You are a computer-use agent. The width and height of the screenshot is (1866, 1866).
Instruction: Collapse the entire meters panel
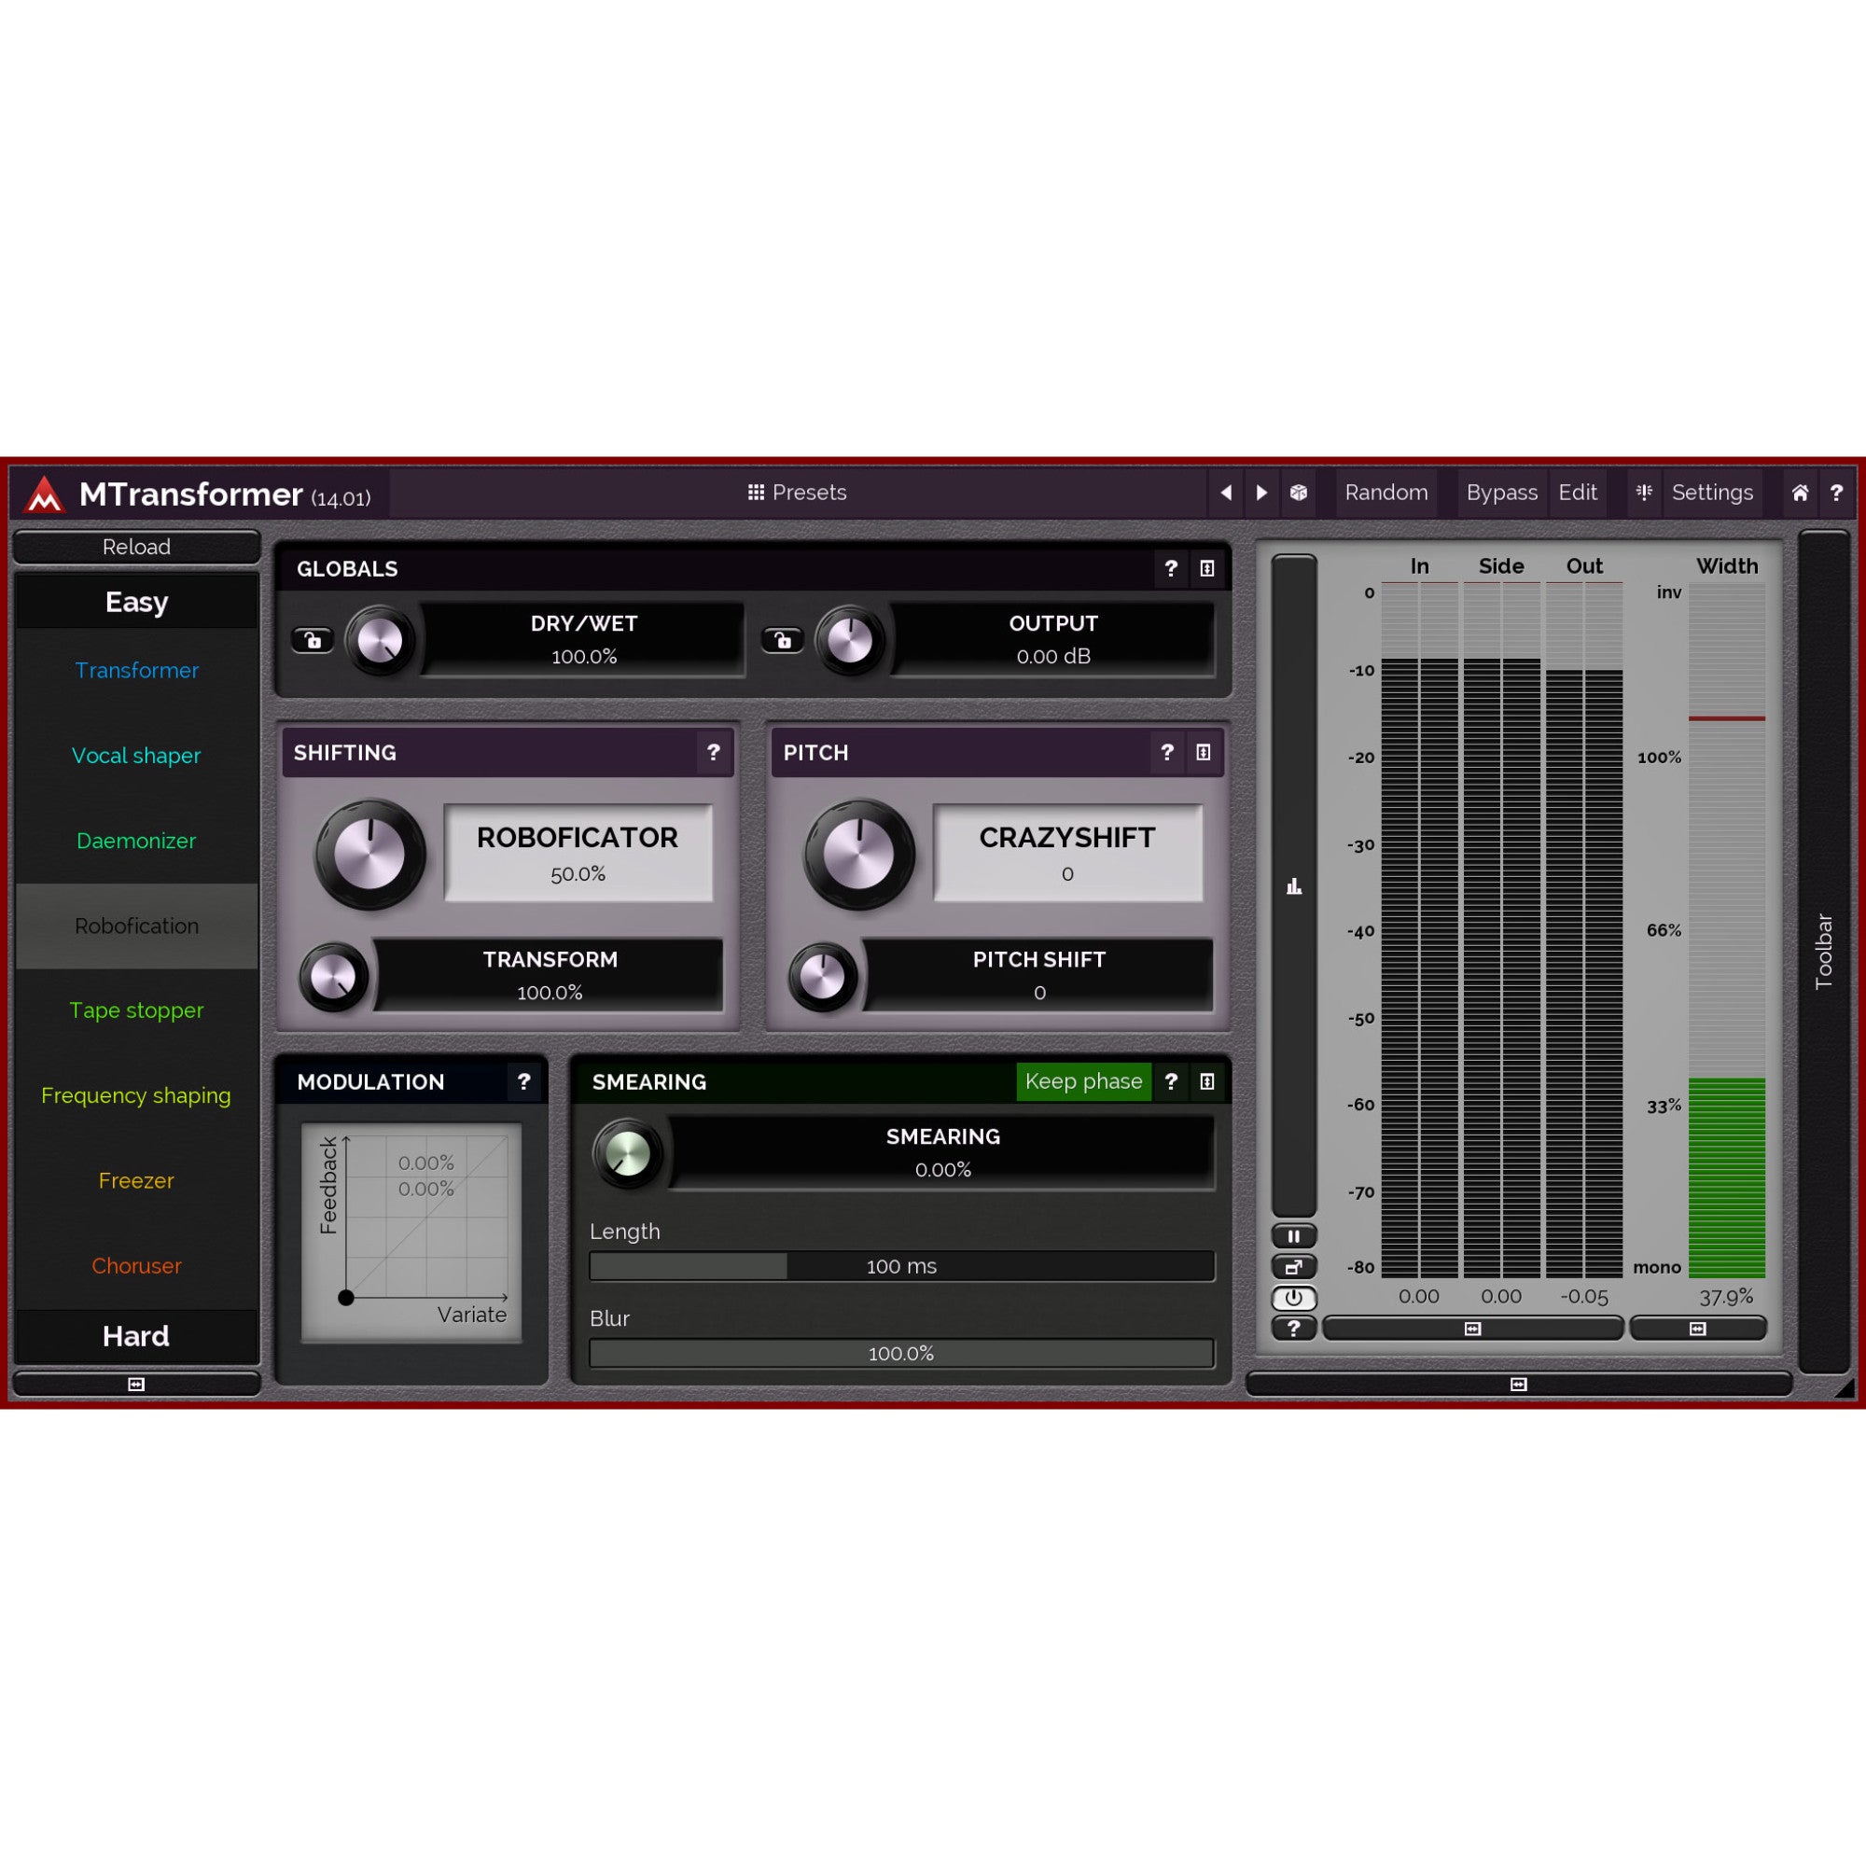(x=1518, y=1384)
